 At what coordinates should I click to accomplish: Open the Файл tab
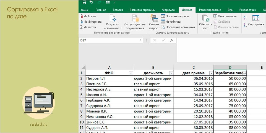coord(85,10)
